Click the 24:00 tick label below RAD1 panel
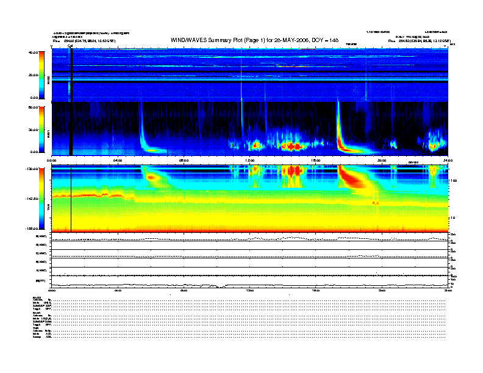 448,160
